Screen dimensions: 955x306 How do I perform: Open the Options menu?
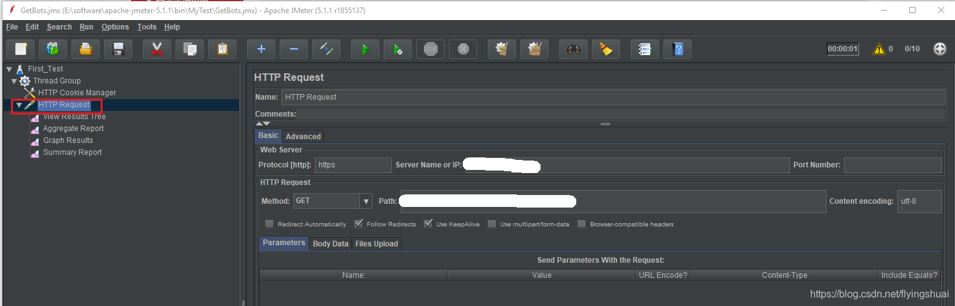[115, 27]
